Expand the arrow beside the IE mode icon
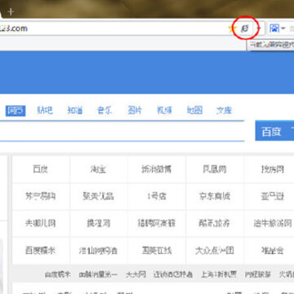Viewport: 294px width, 294px height. coord(259,29)
